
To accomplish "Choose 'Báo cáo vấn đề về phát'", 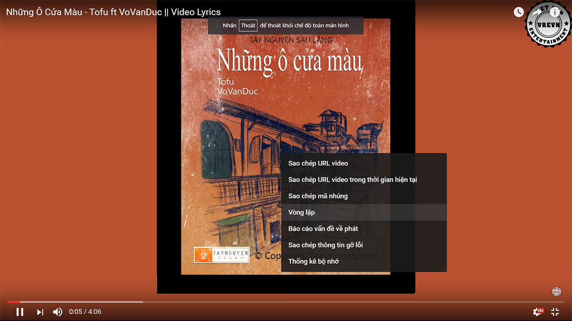I will [x=364, y=229].
